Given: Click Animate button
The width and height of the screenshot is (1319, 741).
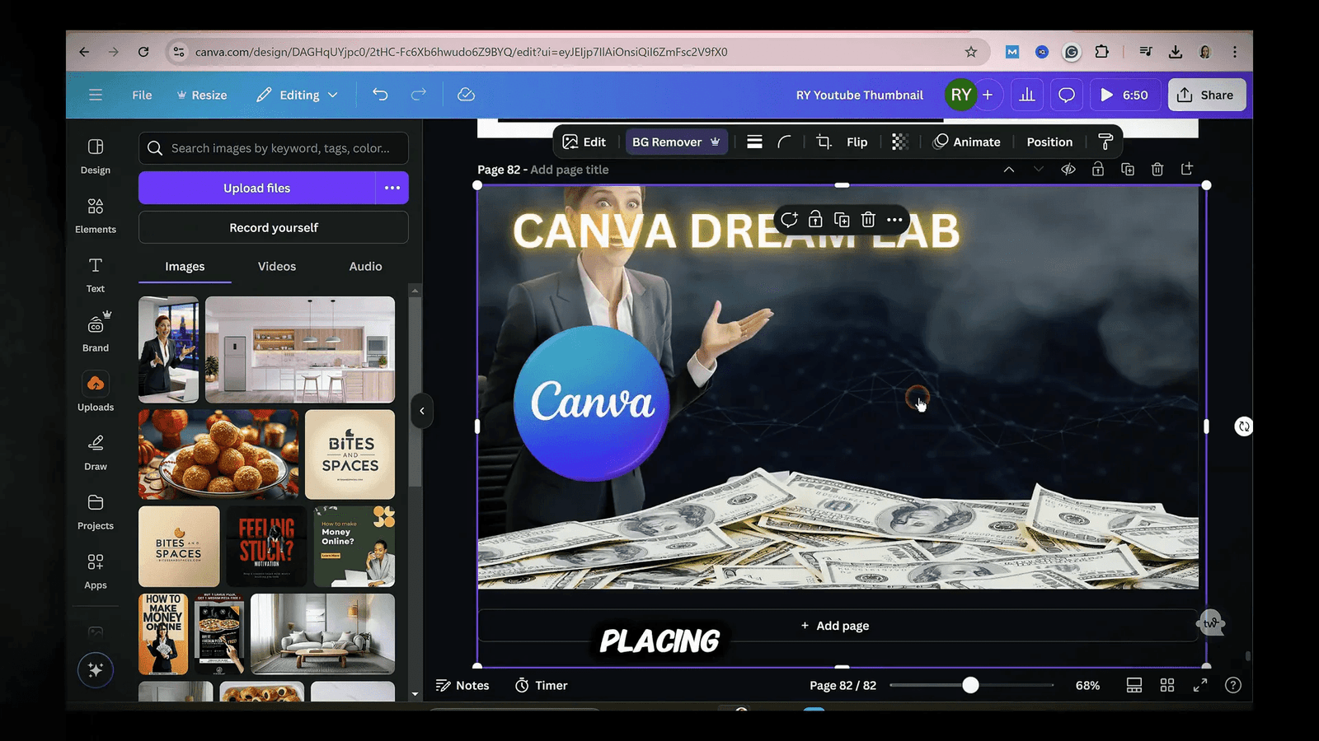Looking at the screenshot, I should 967,142.
